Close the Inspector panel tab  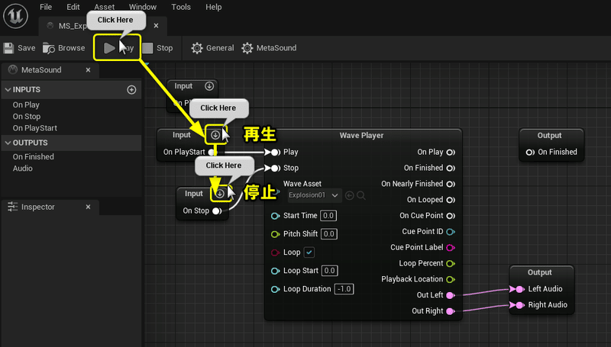pos(88,207)
